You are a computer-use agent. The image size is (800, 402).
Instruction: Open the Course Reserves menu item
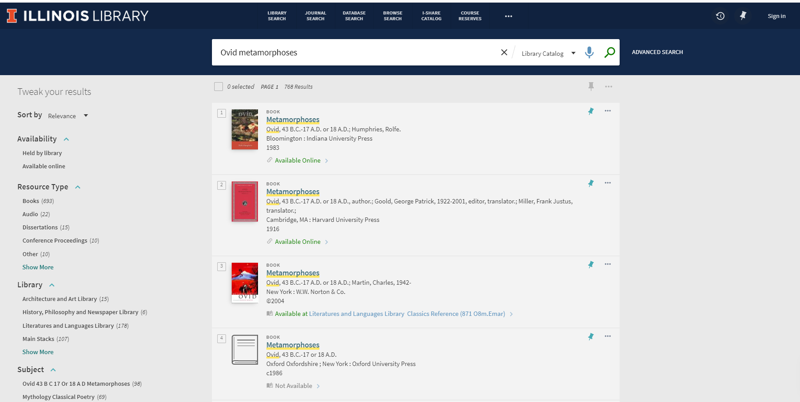click(x=470, y=16)
